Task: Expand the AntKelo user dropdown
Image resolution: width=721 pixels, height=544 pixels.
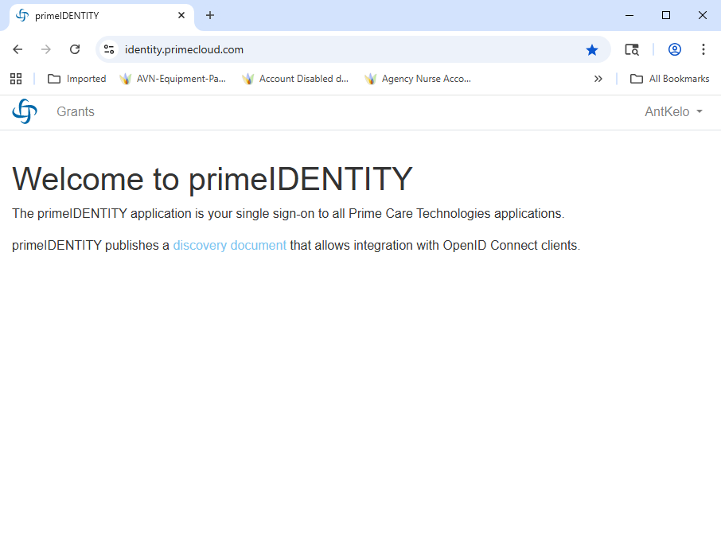Action: 673,111
